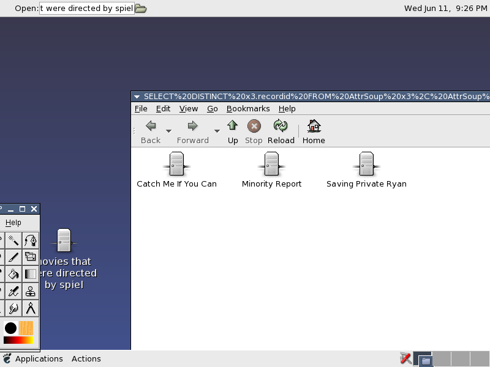490x367 pixels.
Task: Open the Applications panel menu
Action: click(x=39, y=359)
